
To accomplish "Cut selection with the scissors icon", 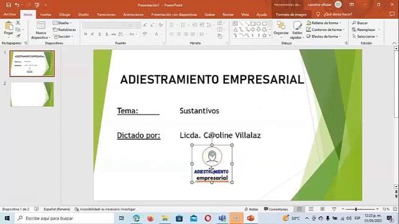I will (18, 22).
